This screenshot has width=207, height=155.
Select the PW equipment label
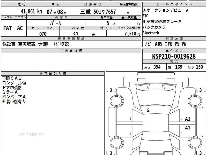(x=184, y=44)
